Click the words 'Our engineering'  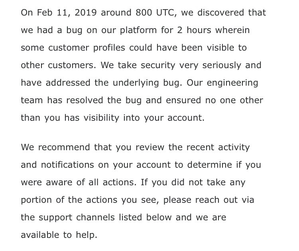pyautogui.click(x=222, y=83)
